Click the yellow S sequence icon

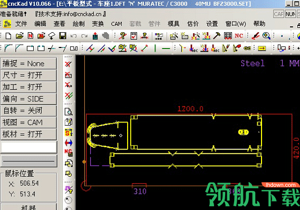(x=69, y=132)
